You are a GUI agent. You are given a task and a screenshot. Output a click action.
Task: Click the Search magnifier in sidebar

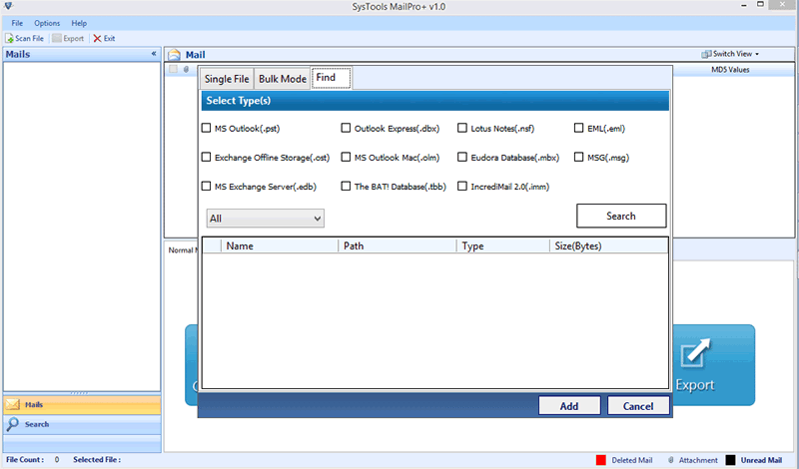coord(13,424)
